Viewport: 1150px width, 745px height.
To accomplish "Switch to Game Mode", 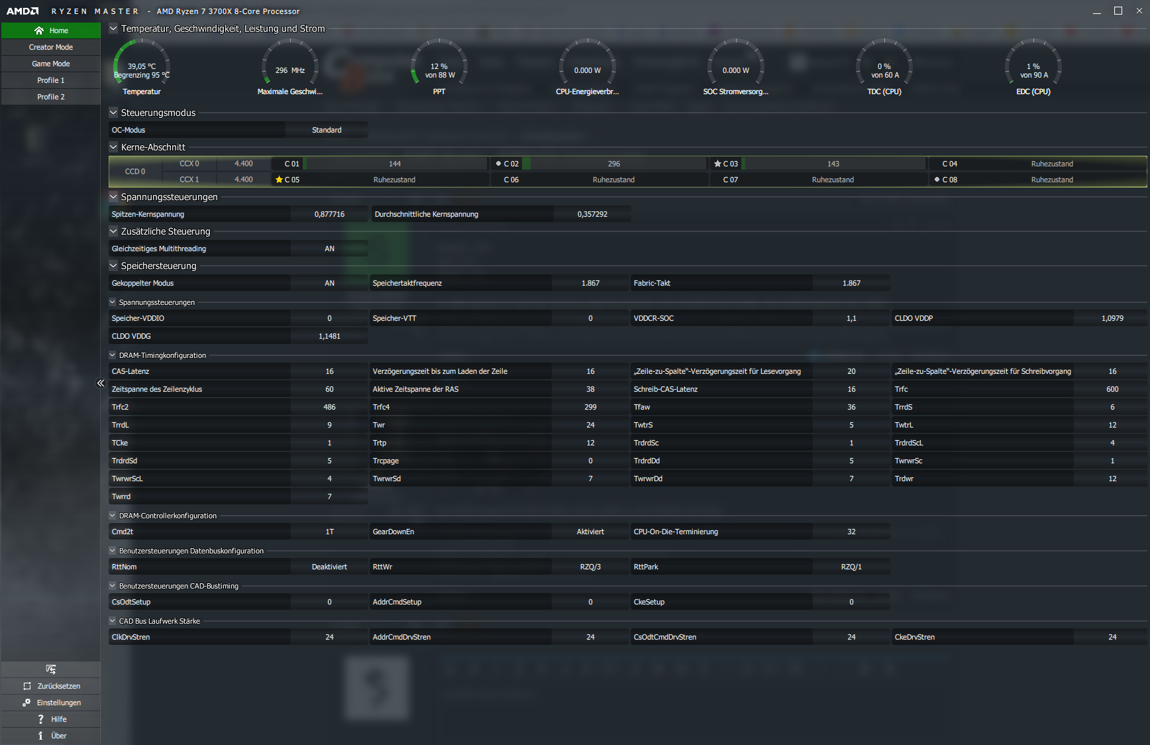I will click(x=51, y=64).
